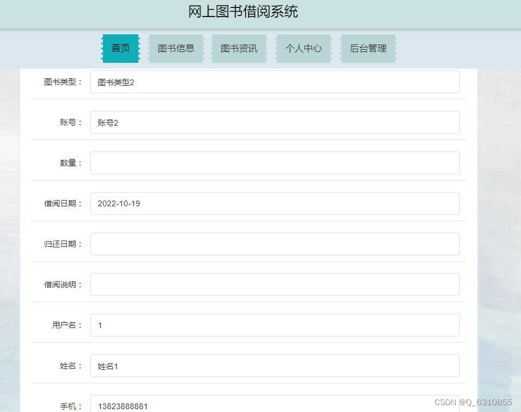This screenshot has height=412, width=521.
Task: Select the 用户名 field showing 1
Action: (x=275, y=325)
